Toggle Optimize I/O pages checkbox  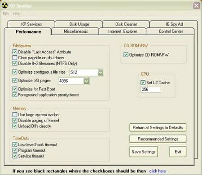[x=15, y=80]
